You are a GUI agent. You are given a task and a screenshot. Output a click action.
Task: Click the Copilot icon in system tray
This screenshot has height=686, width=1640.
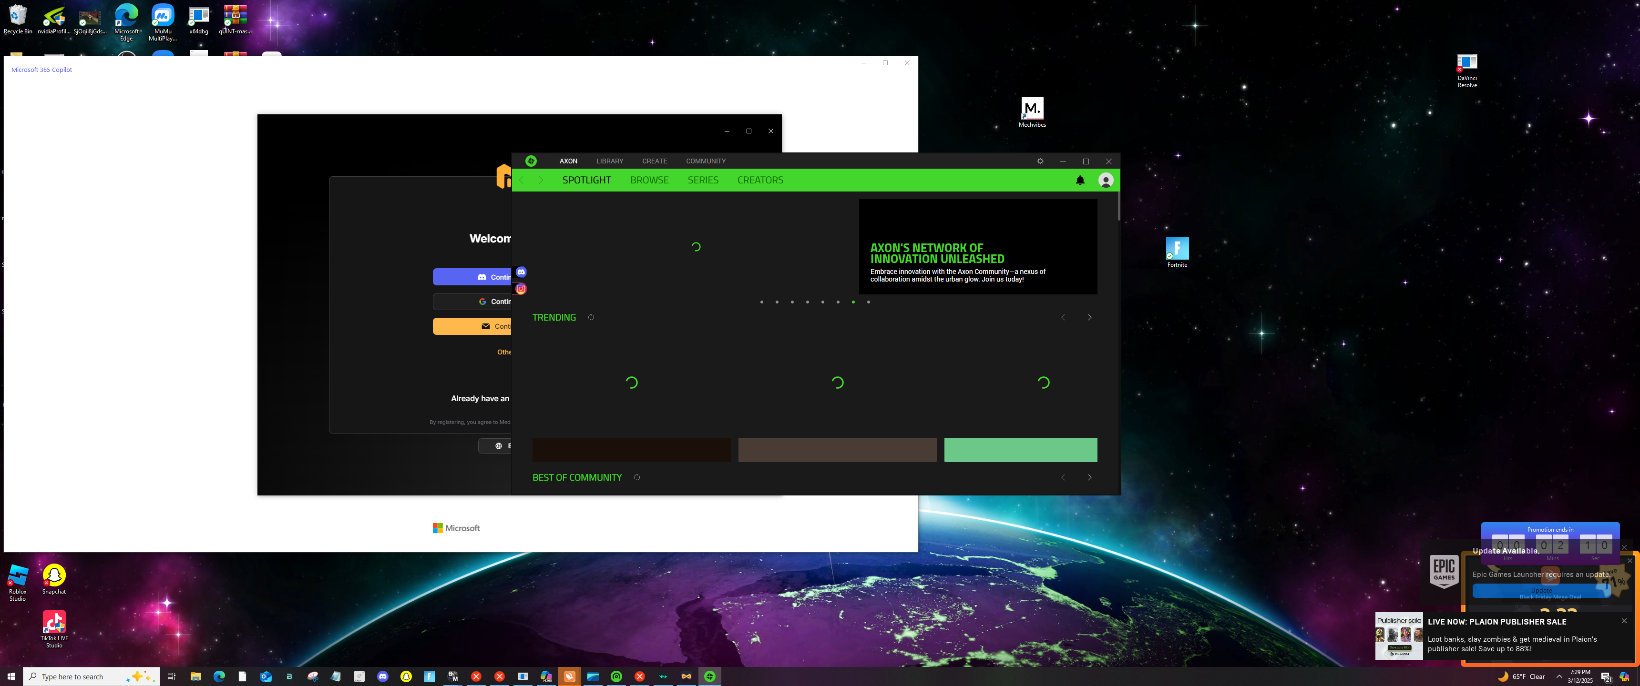click(x=1624, y=676)
